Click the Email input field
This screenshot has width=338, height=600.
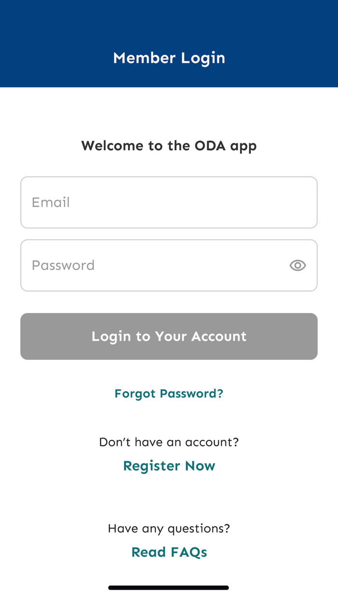click(x=169, y=202)
